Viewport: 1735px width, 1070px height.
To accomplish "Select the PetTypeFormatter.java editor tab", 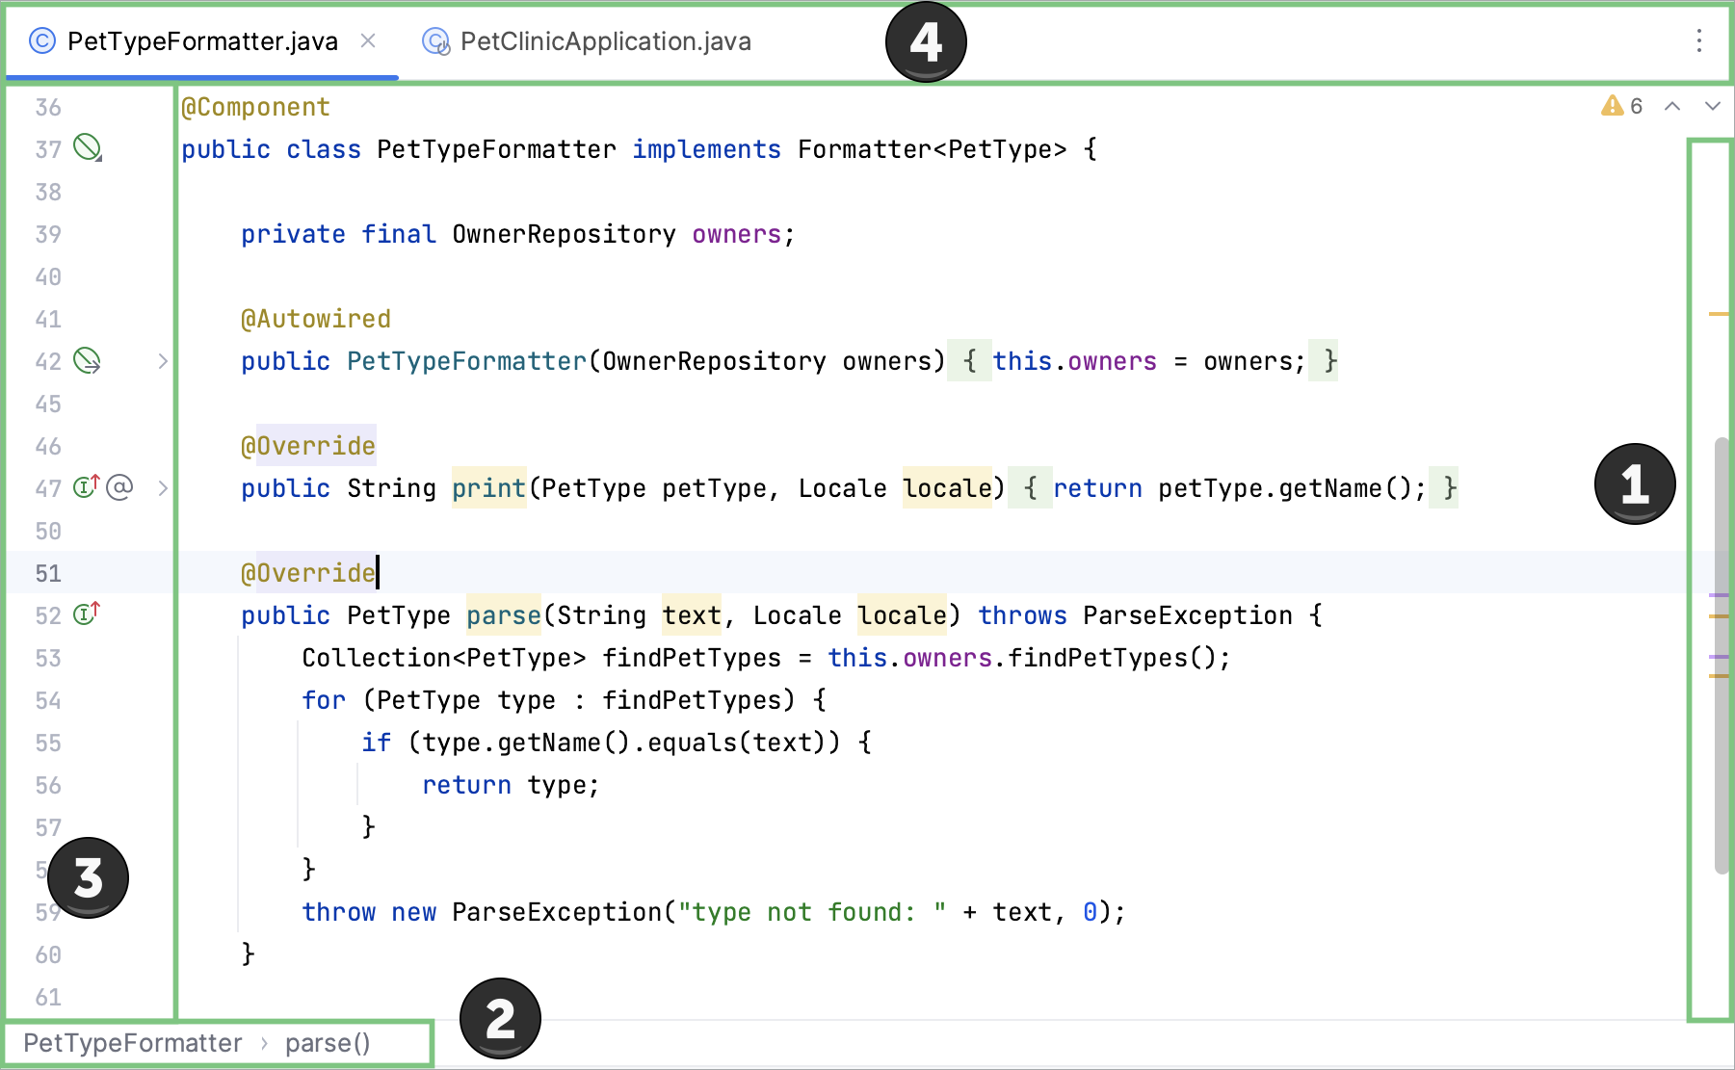I will tap(202, 41).
